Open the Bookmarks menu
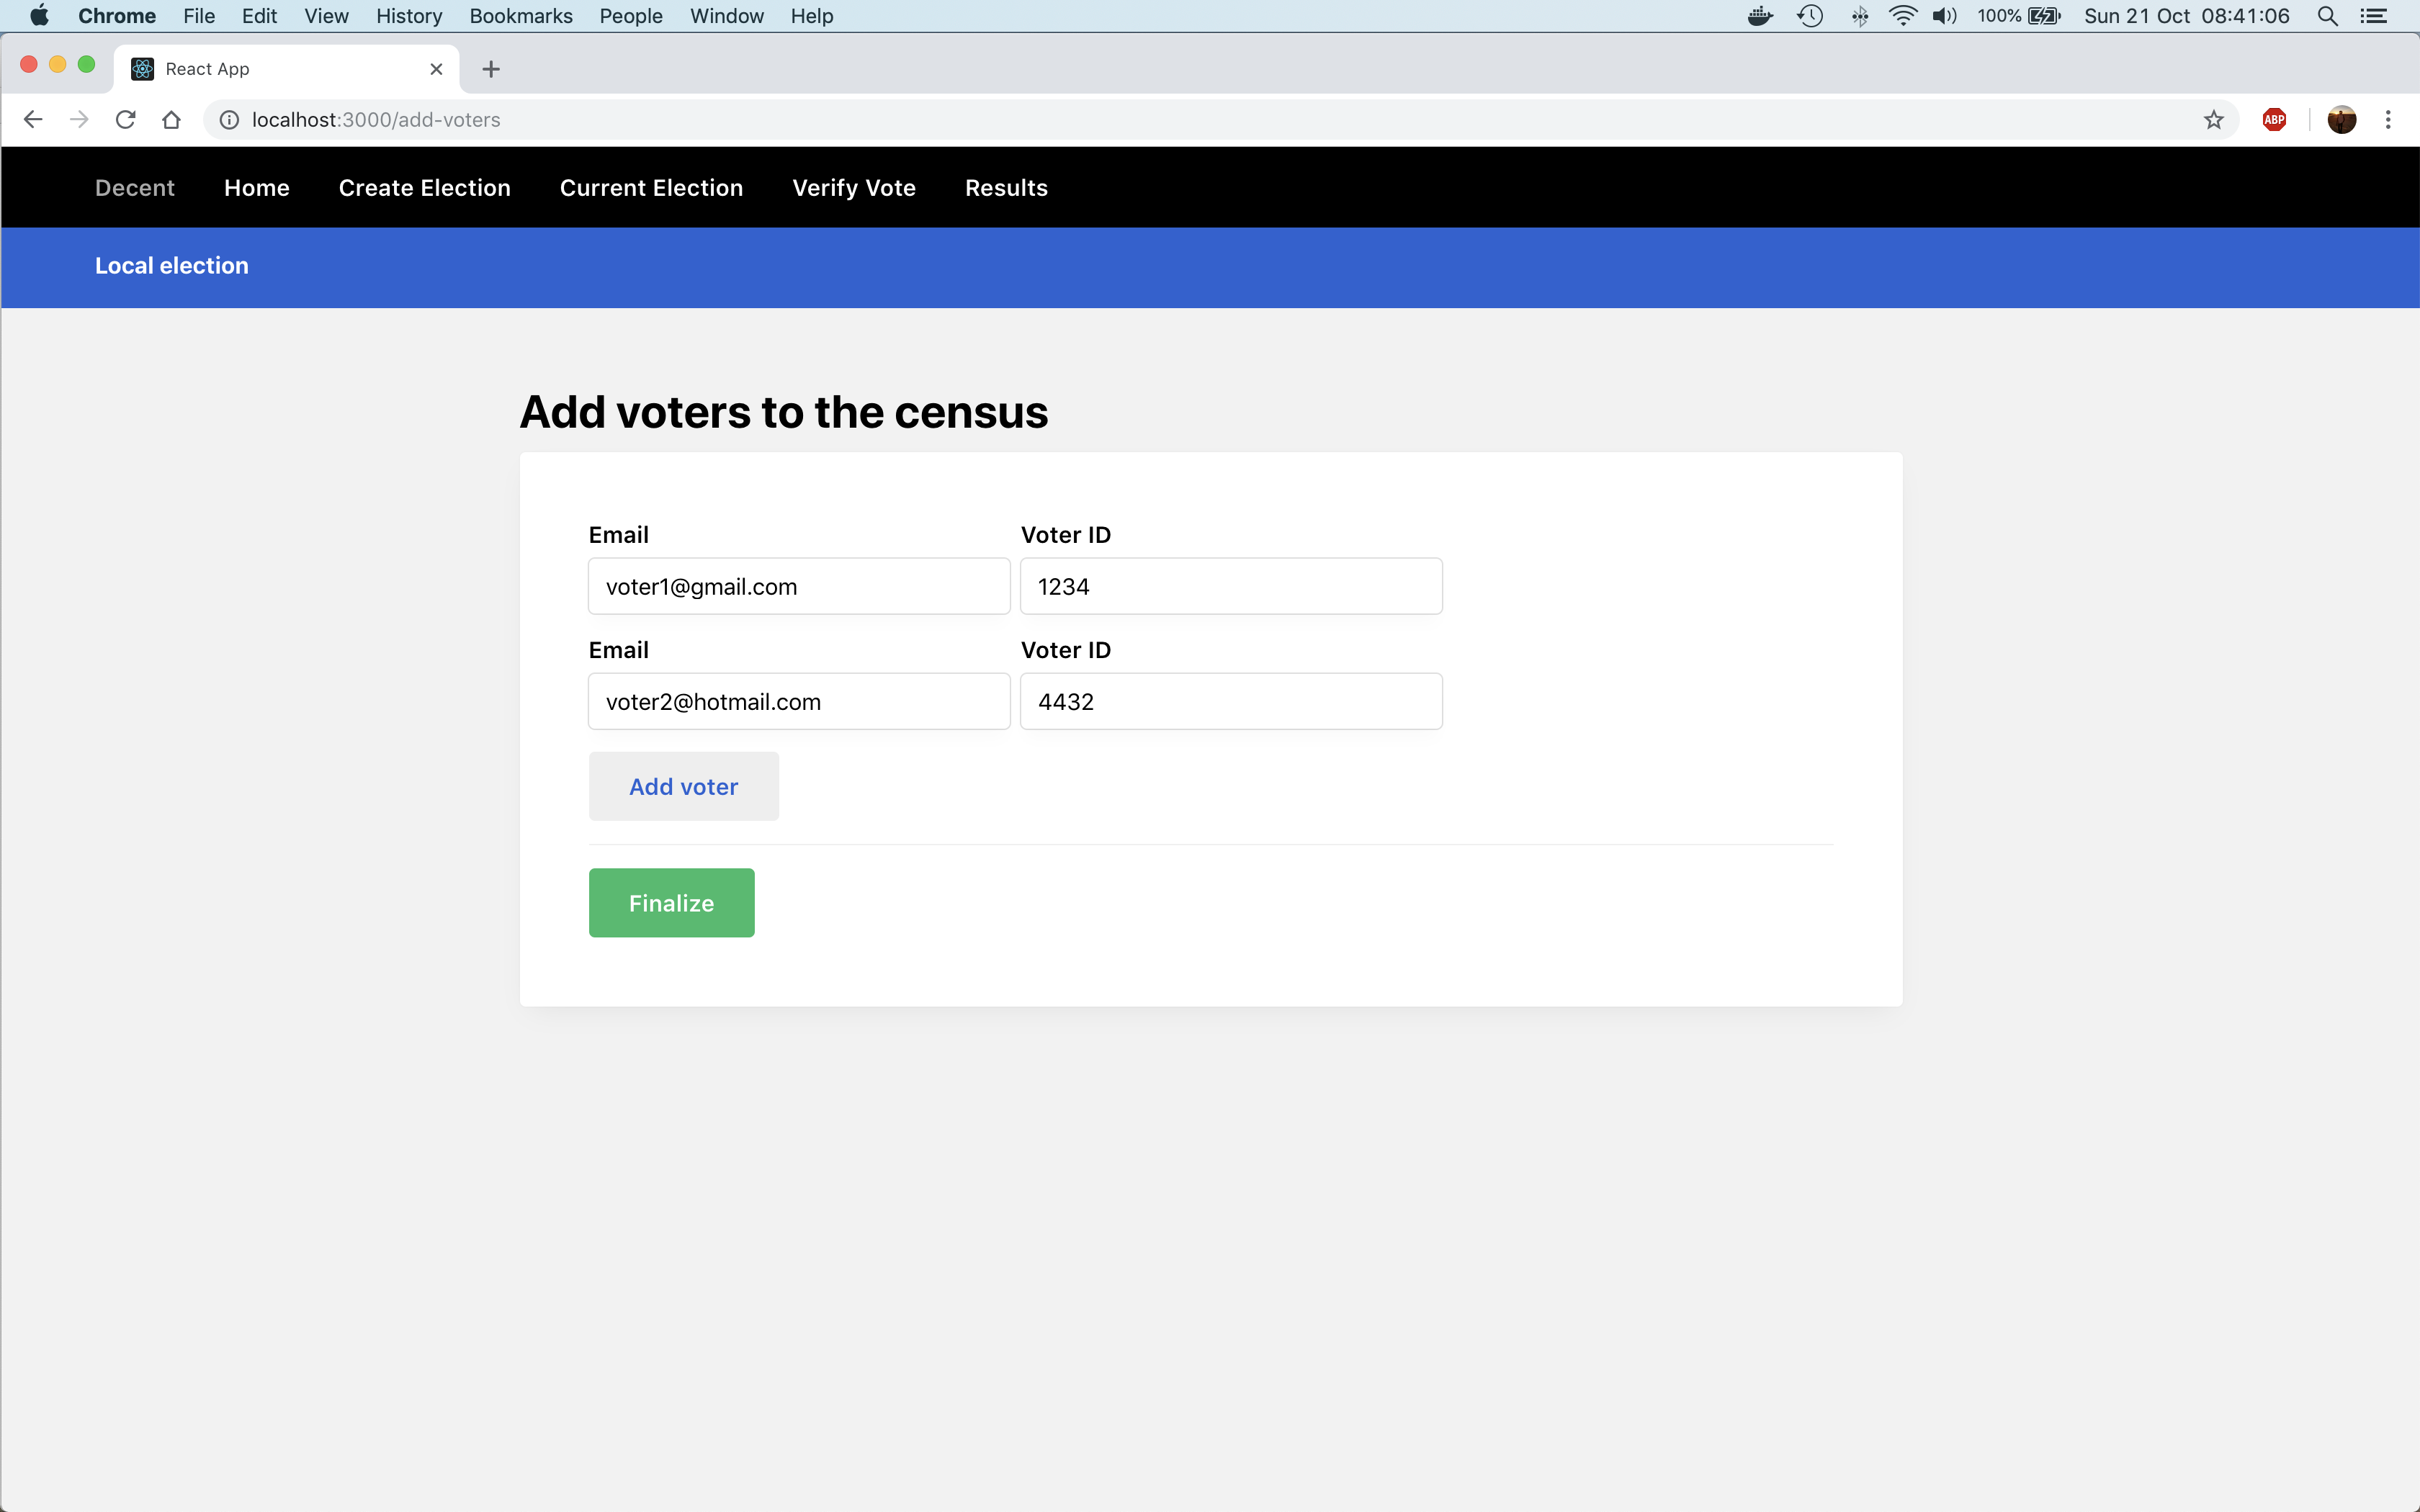Screen dimensions: 2420x1512 [x=520, y=16]
